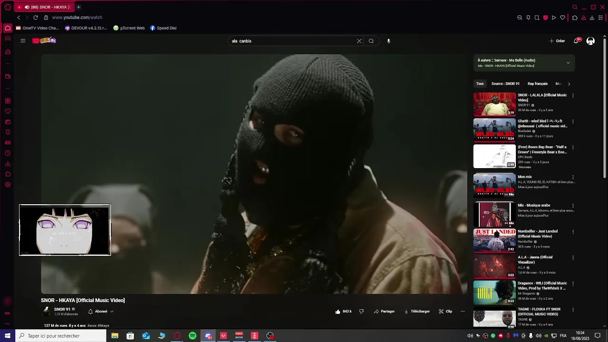Click the taskbar search box
Image resolution: width=608 pixels, height=342 pixels.
coord(61,336)
